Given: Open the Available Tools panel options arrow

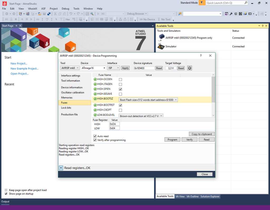Looking at the screenshot, I should coord(259,26).
